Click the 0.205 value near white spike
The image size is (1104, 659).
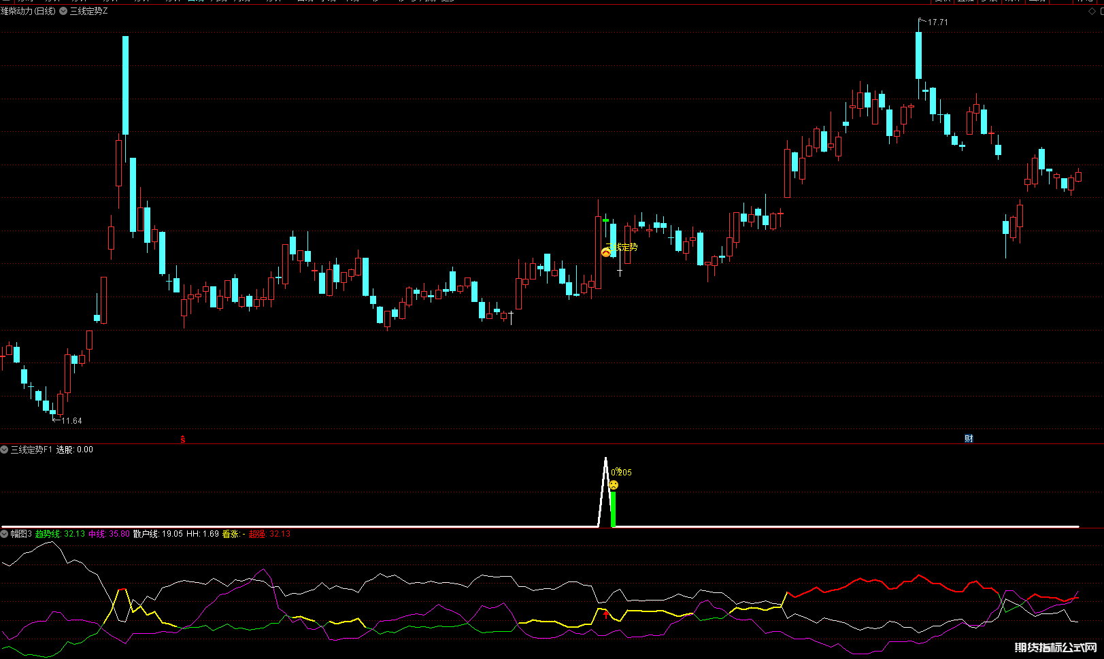click(621, 472)
